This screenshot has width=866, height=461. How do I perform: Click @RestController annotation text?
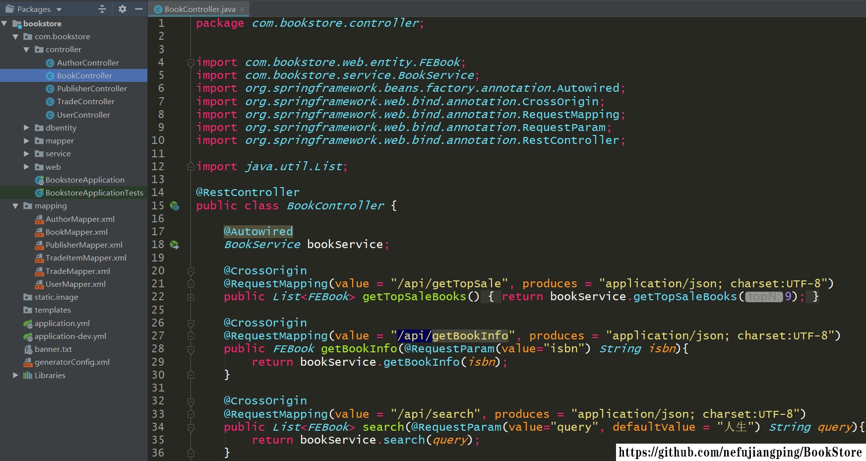247,192
